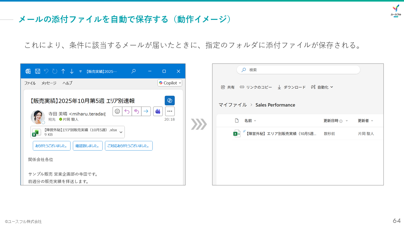Choose suggested reply ご対応ありがとうございました。
The height and width of the screenshot is (227, 404).
129,146
